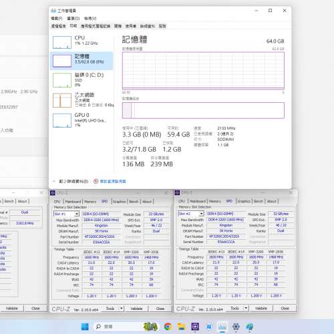Click Close in the Slot #2 CPU-Z window
The image size is (334, 334).
(285, 309)
